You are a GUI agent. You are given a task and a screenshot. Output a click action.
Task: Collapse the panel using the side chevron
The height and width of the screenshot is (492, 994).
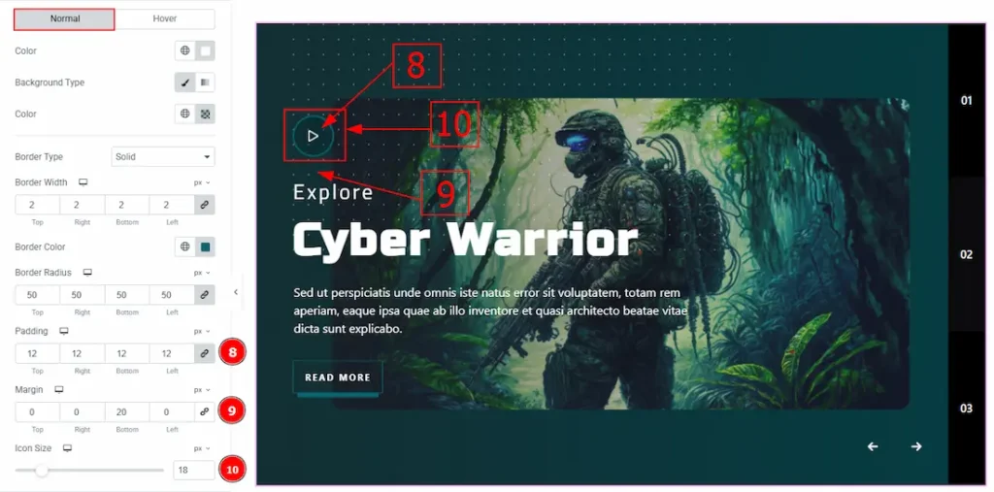pos(236,292)
